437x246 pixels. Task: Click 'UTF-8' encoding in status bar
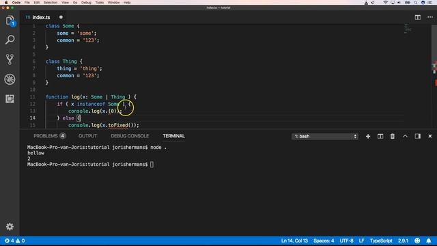tap(346, 241)
